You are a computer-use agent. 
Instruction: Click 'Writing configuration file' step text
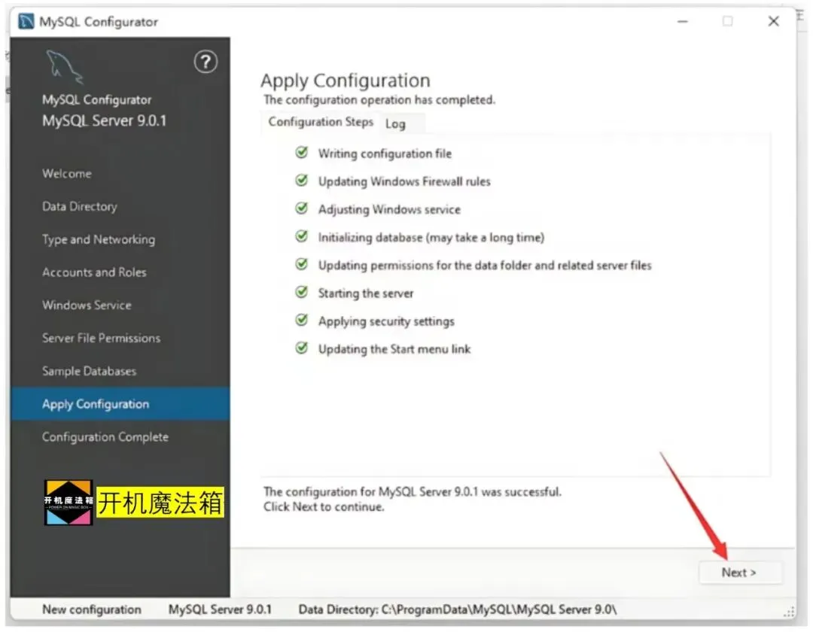tap(385, 153)
